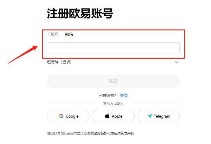Expand the 邀请码 chevron arrow

(x=177, y=62)
